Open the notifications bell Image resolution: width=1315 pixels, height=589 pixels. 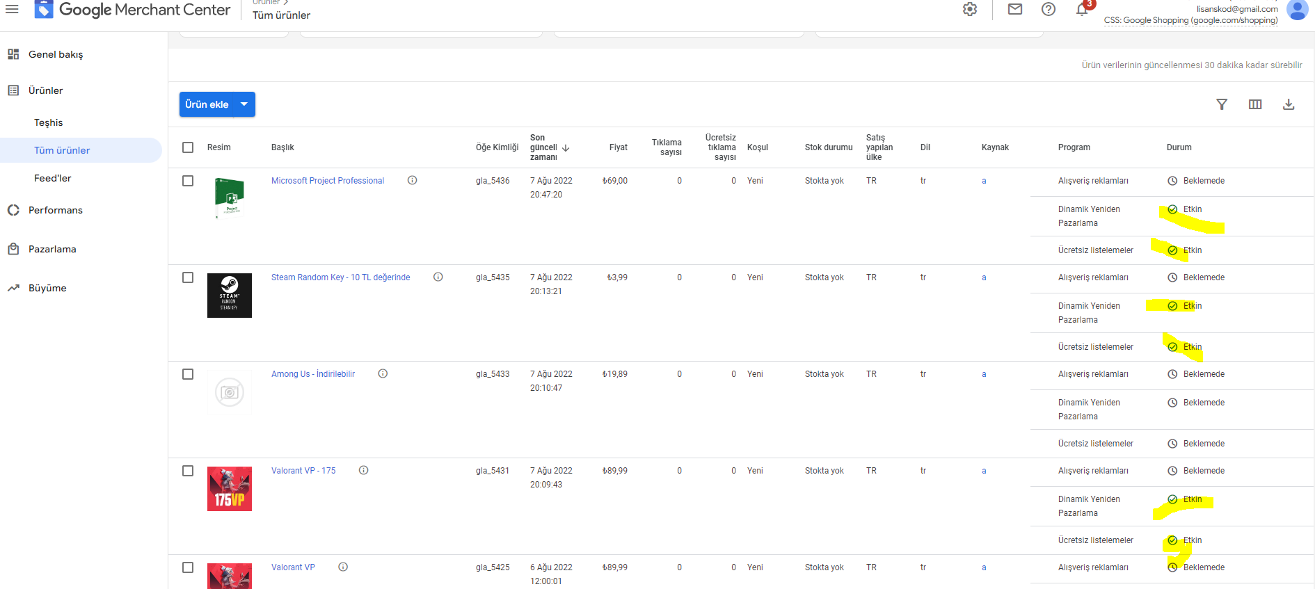click(x=1082, y=9)
